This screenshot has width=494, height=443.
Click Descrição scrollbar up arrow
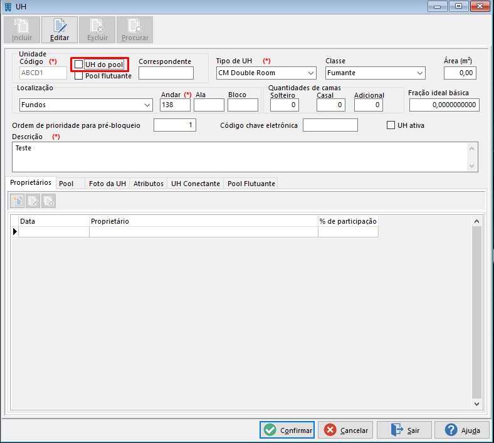pos(471,149)
